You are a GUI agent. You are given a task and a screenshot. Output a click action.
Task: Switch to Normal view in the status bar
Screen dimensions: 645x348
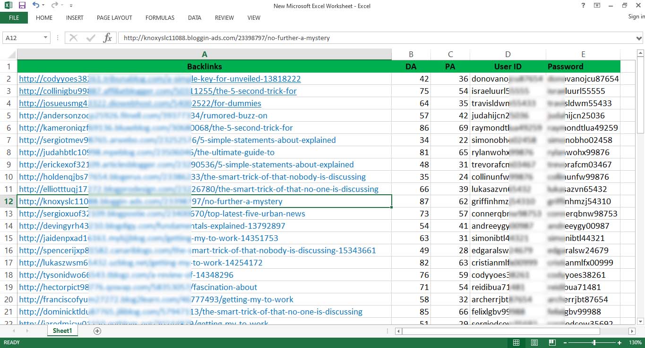click(516, 342)
